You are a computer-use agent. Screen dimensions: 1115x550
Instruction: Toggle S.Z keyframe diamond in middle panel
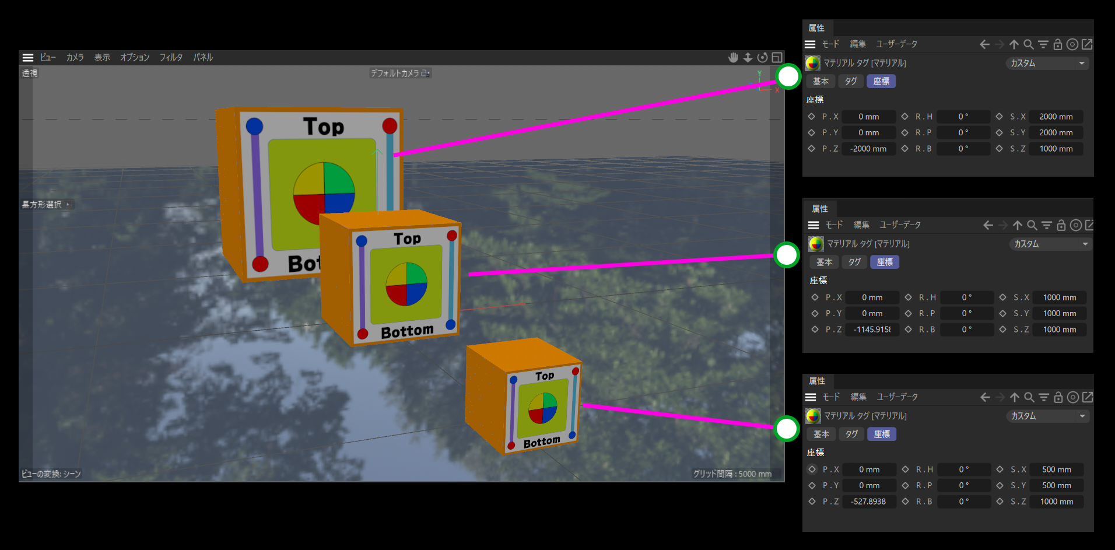pos(1002,330)
